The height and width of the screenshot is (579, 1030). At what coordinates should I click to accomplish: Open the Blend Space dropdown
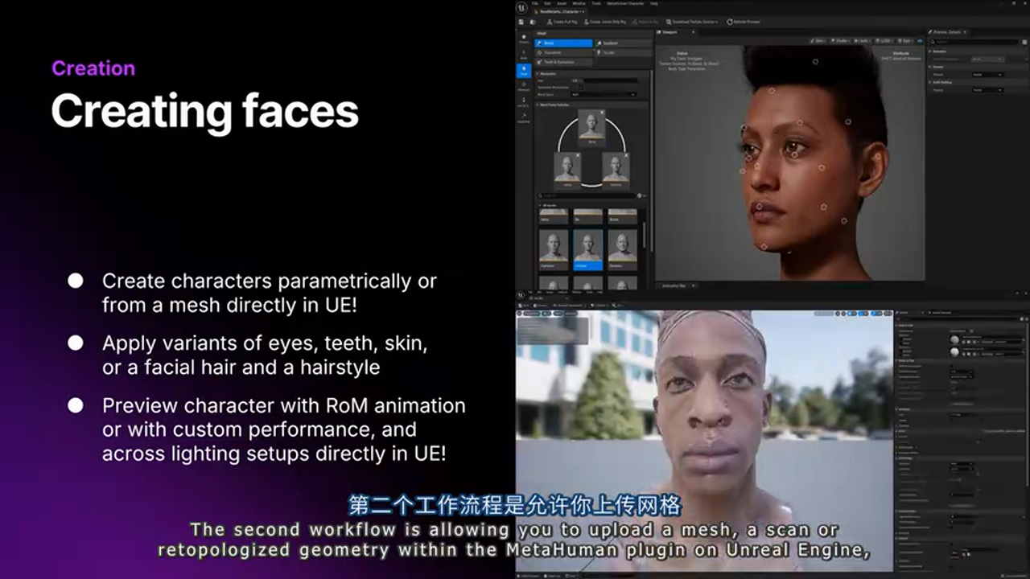point(604,94)
